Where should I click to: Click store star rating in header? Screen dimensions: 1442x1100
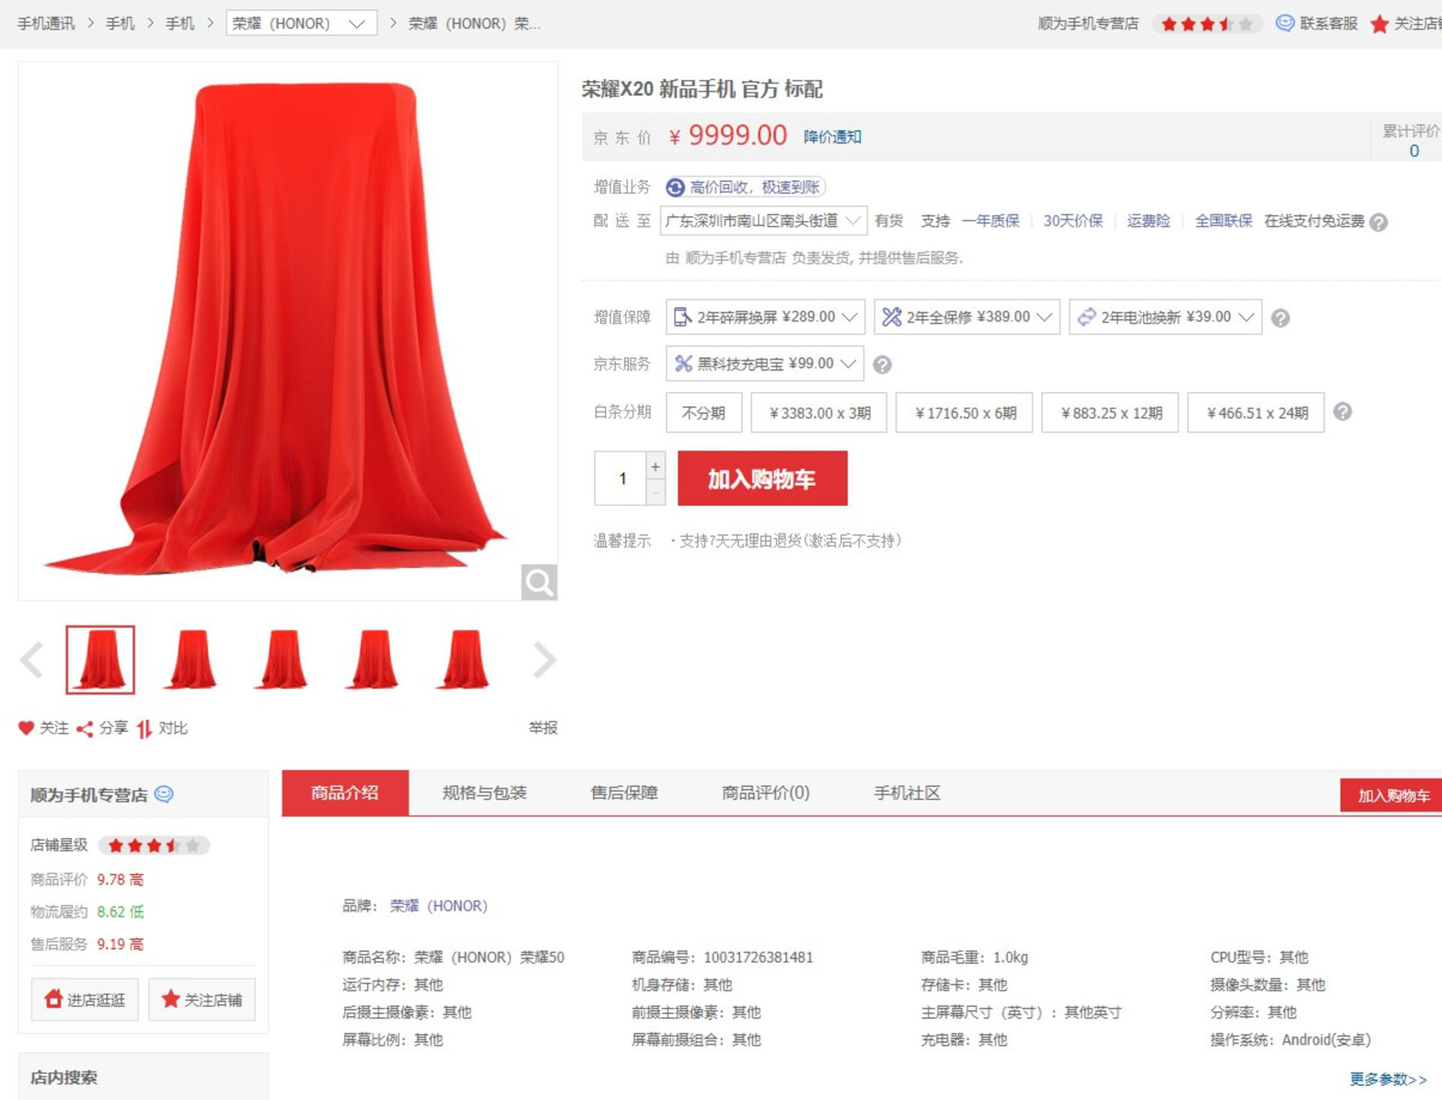click(1206, 24)
